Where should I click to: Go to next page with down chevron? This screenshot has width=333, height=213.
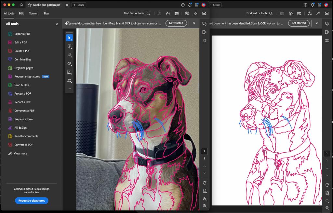[x=204, y=173]
